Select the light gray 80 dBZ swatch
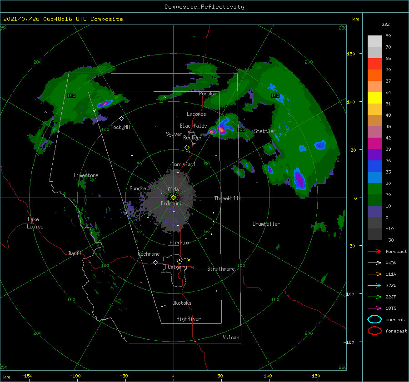409x382 pixels. click(374, 41)
